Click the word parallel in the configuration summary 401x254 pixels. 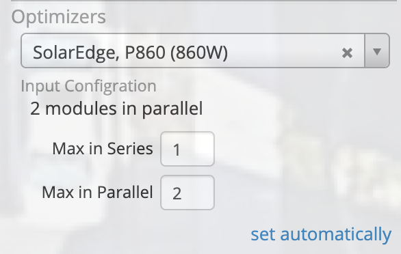coord(172,109)
